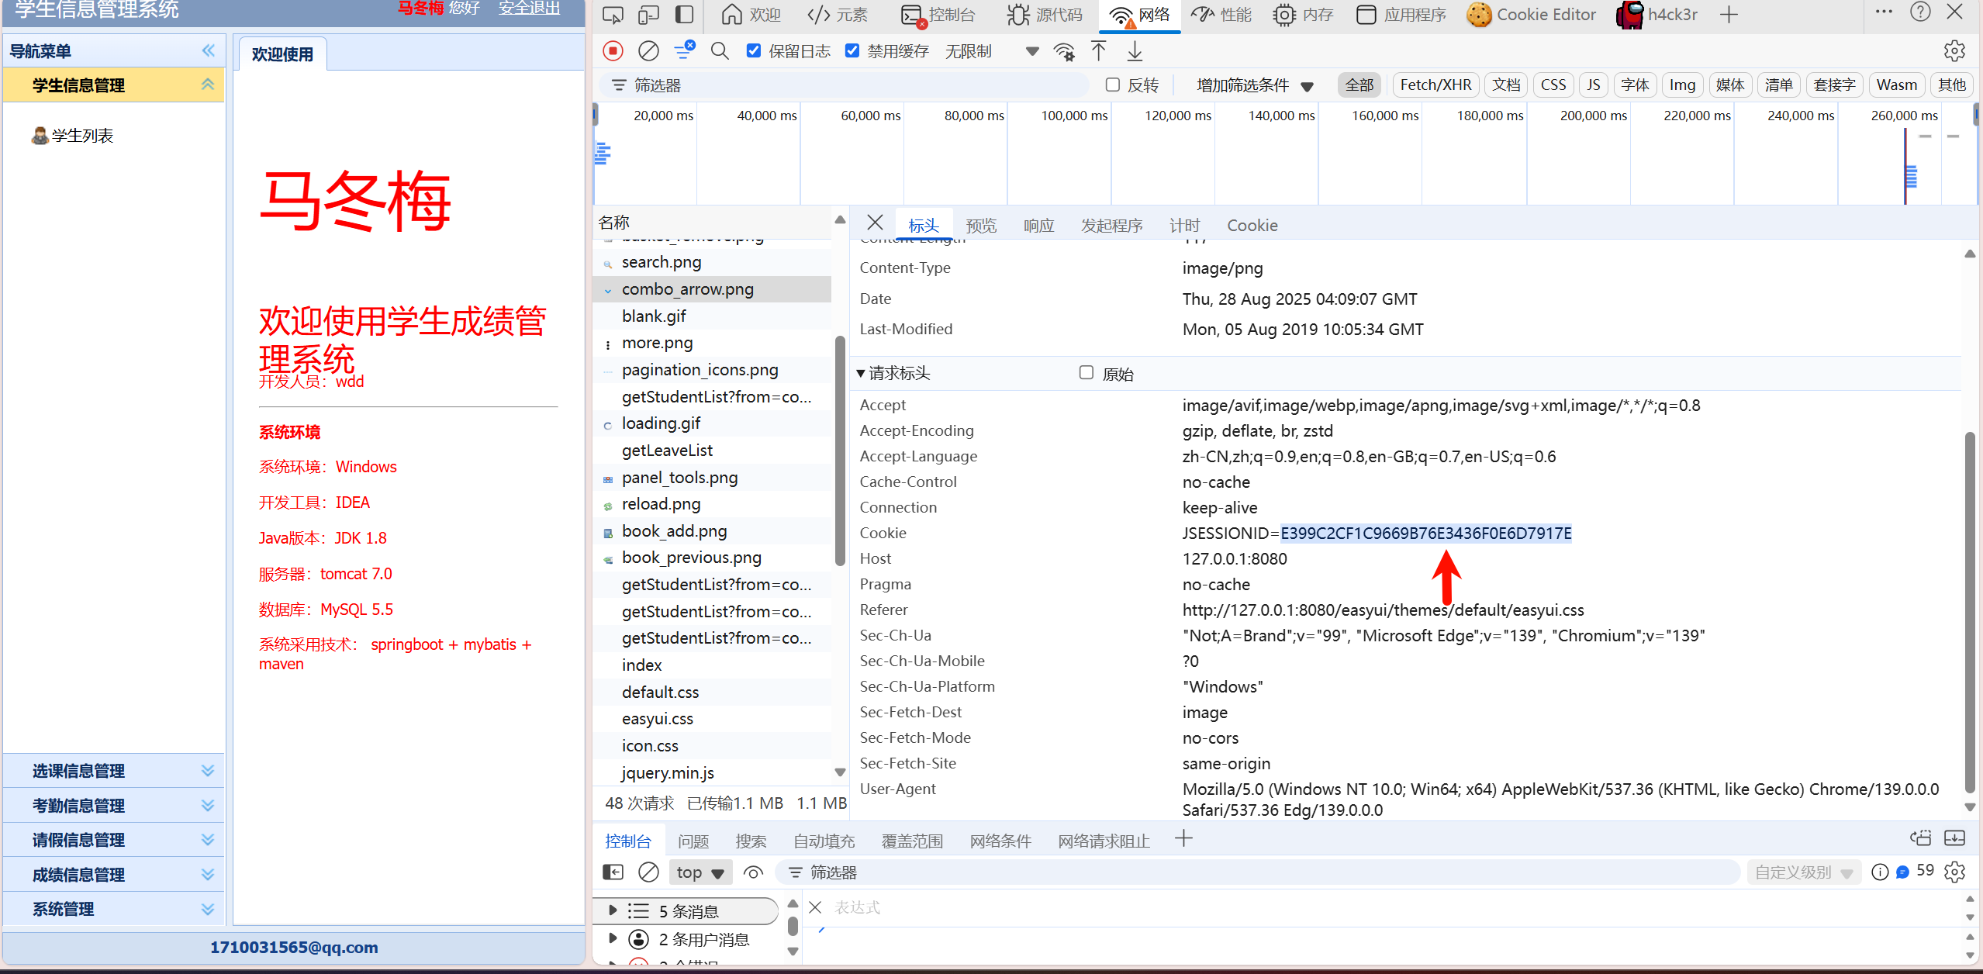Clear the network log
This screenshot has height=974, width=1983.
point(648,51)
